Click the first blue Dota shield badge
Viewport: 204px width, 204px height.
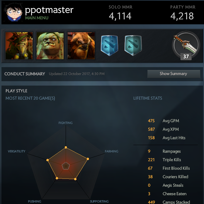pyautogui.click(x=109, y=45)
